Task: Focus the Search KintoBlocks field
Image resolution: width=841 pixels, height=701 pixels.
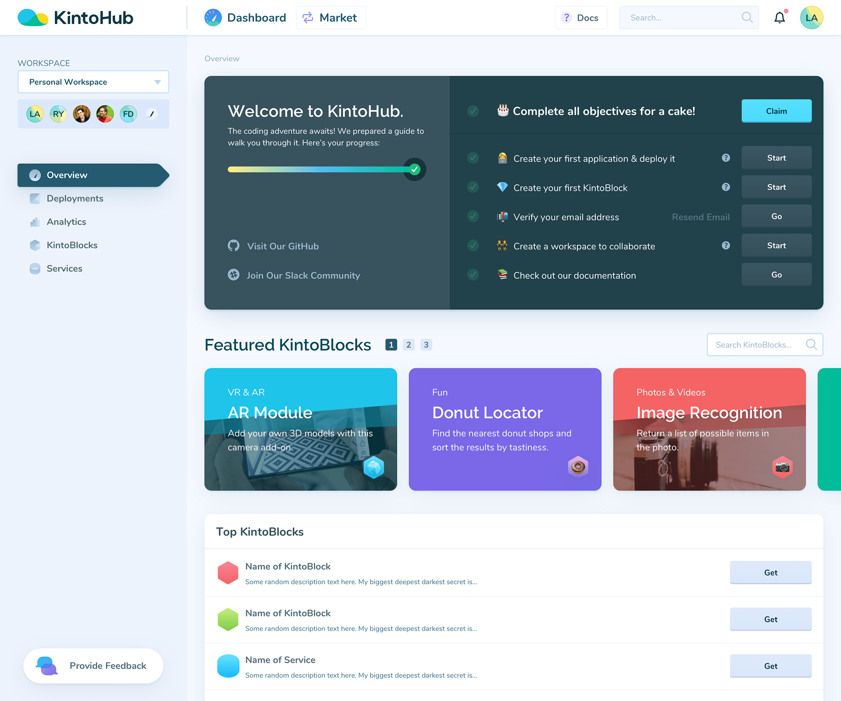Action: point(765,345)
